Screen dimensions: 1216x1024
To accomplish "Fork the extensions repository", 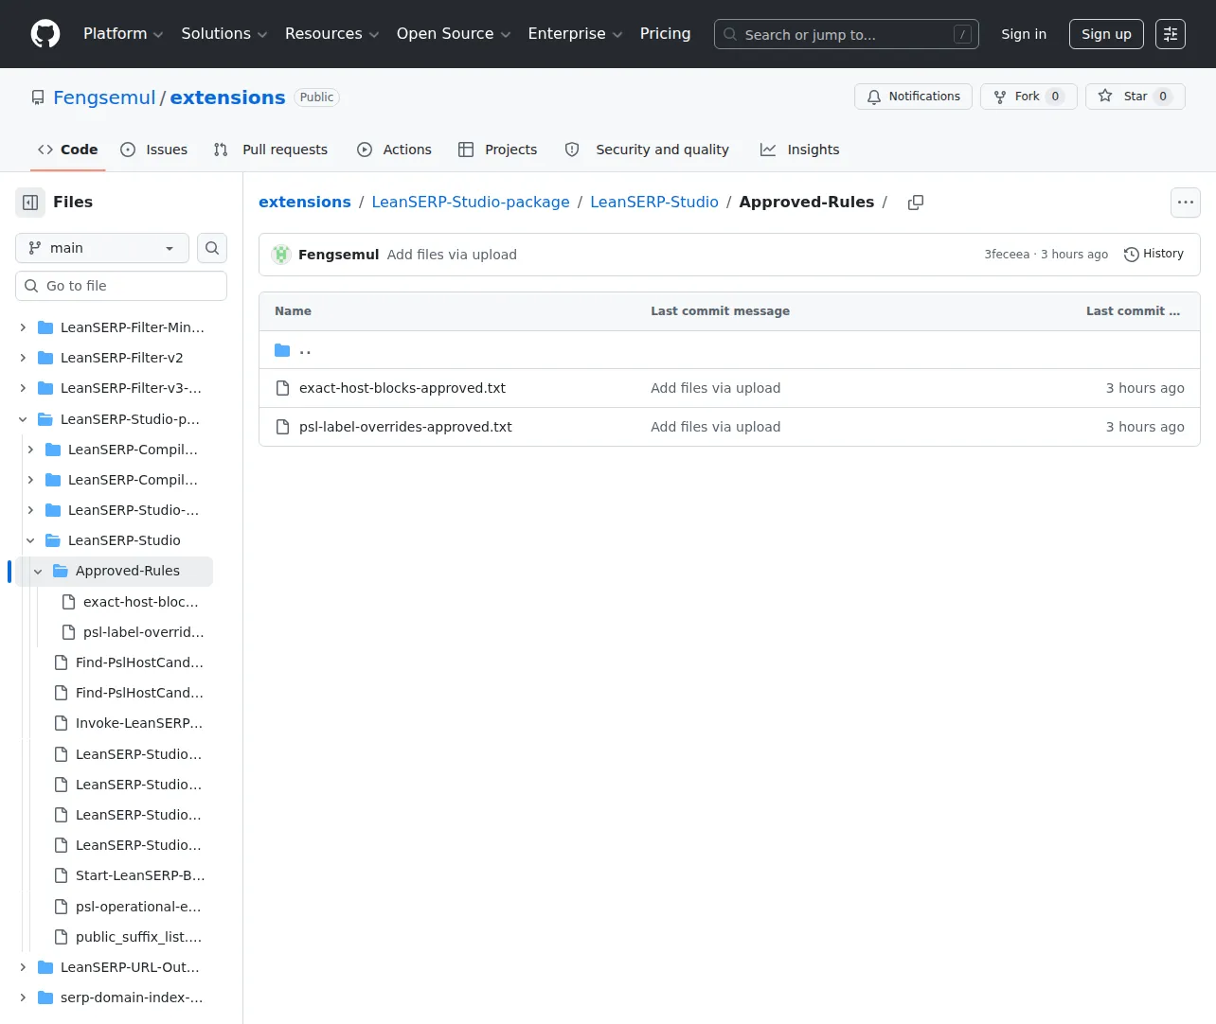I will click(x=1028, y=97).
